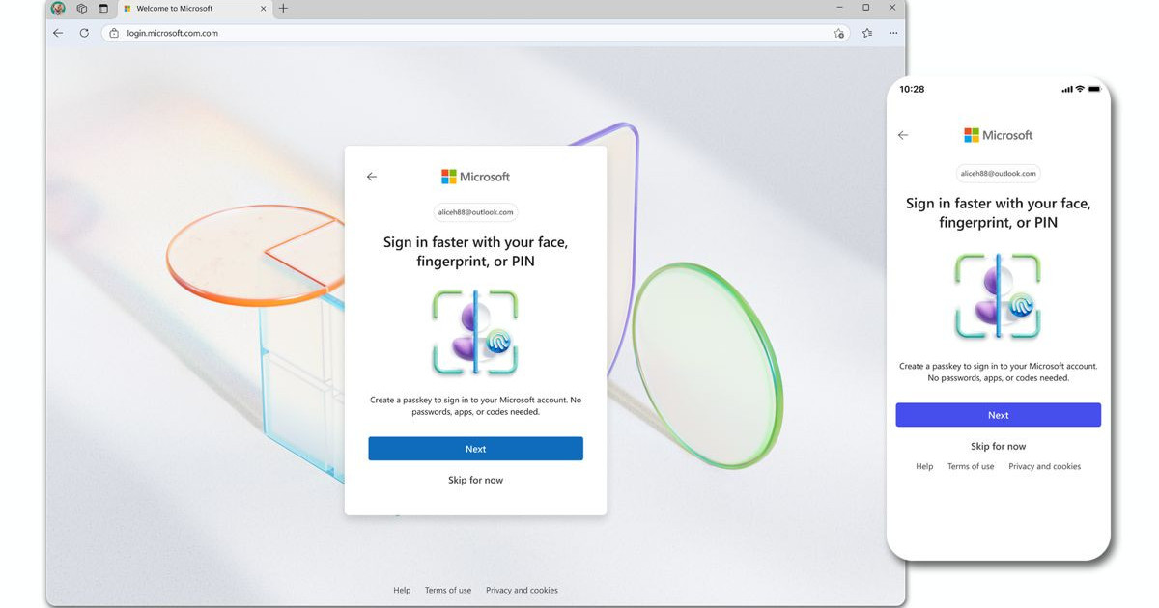The height and width of the screenshot is (608, 1159).
Task: Click the Microsoft logo in desktop card
Action: click(x=475, y=177)
